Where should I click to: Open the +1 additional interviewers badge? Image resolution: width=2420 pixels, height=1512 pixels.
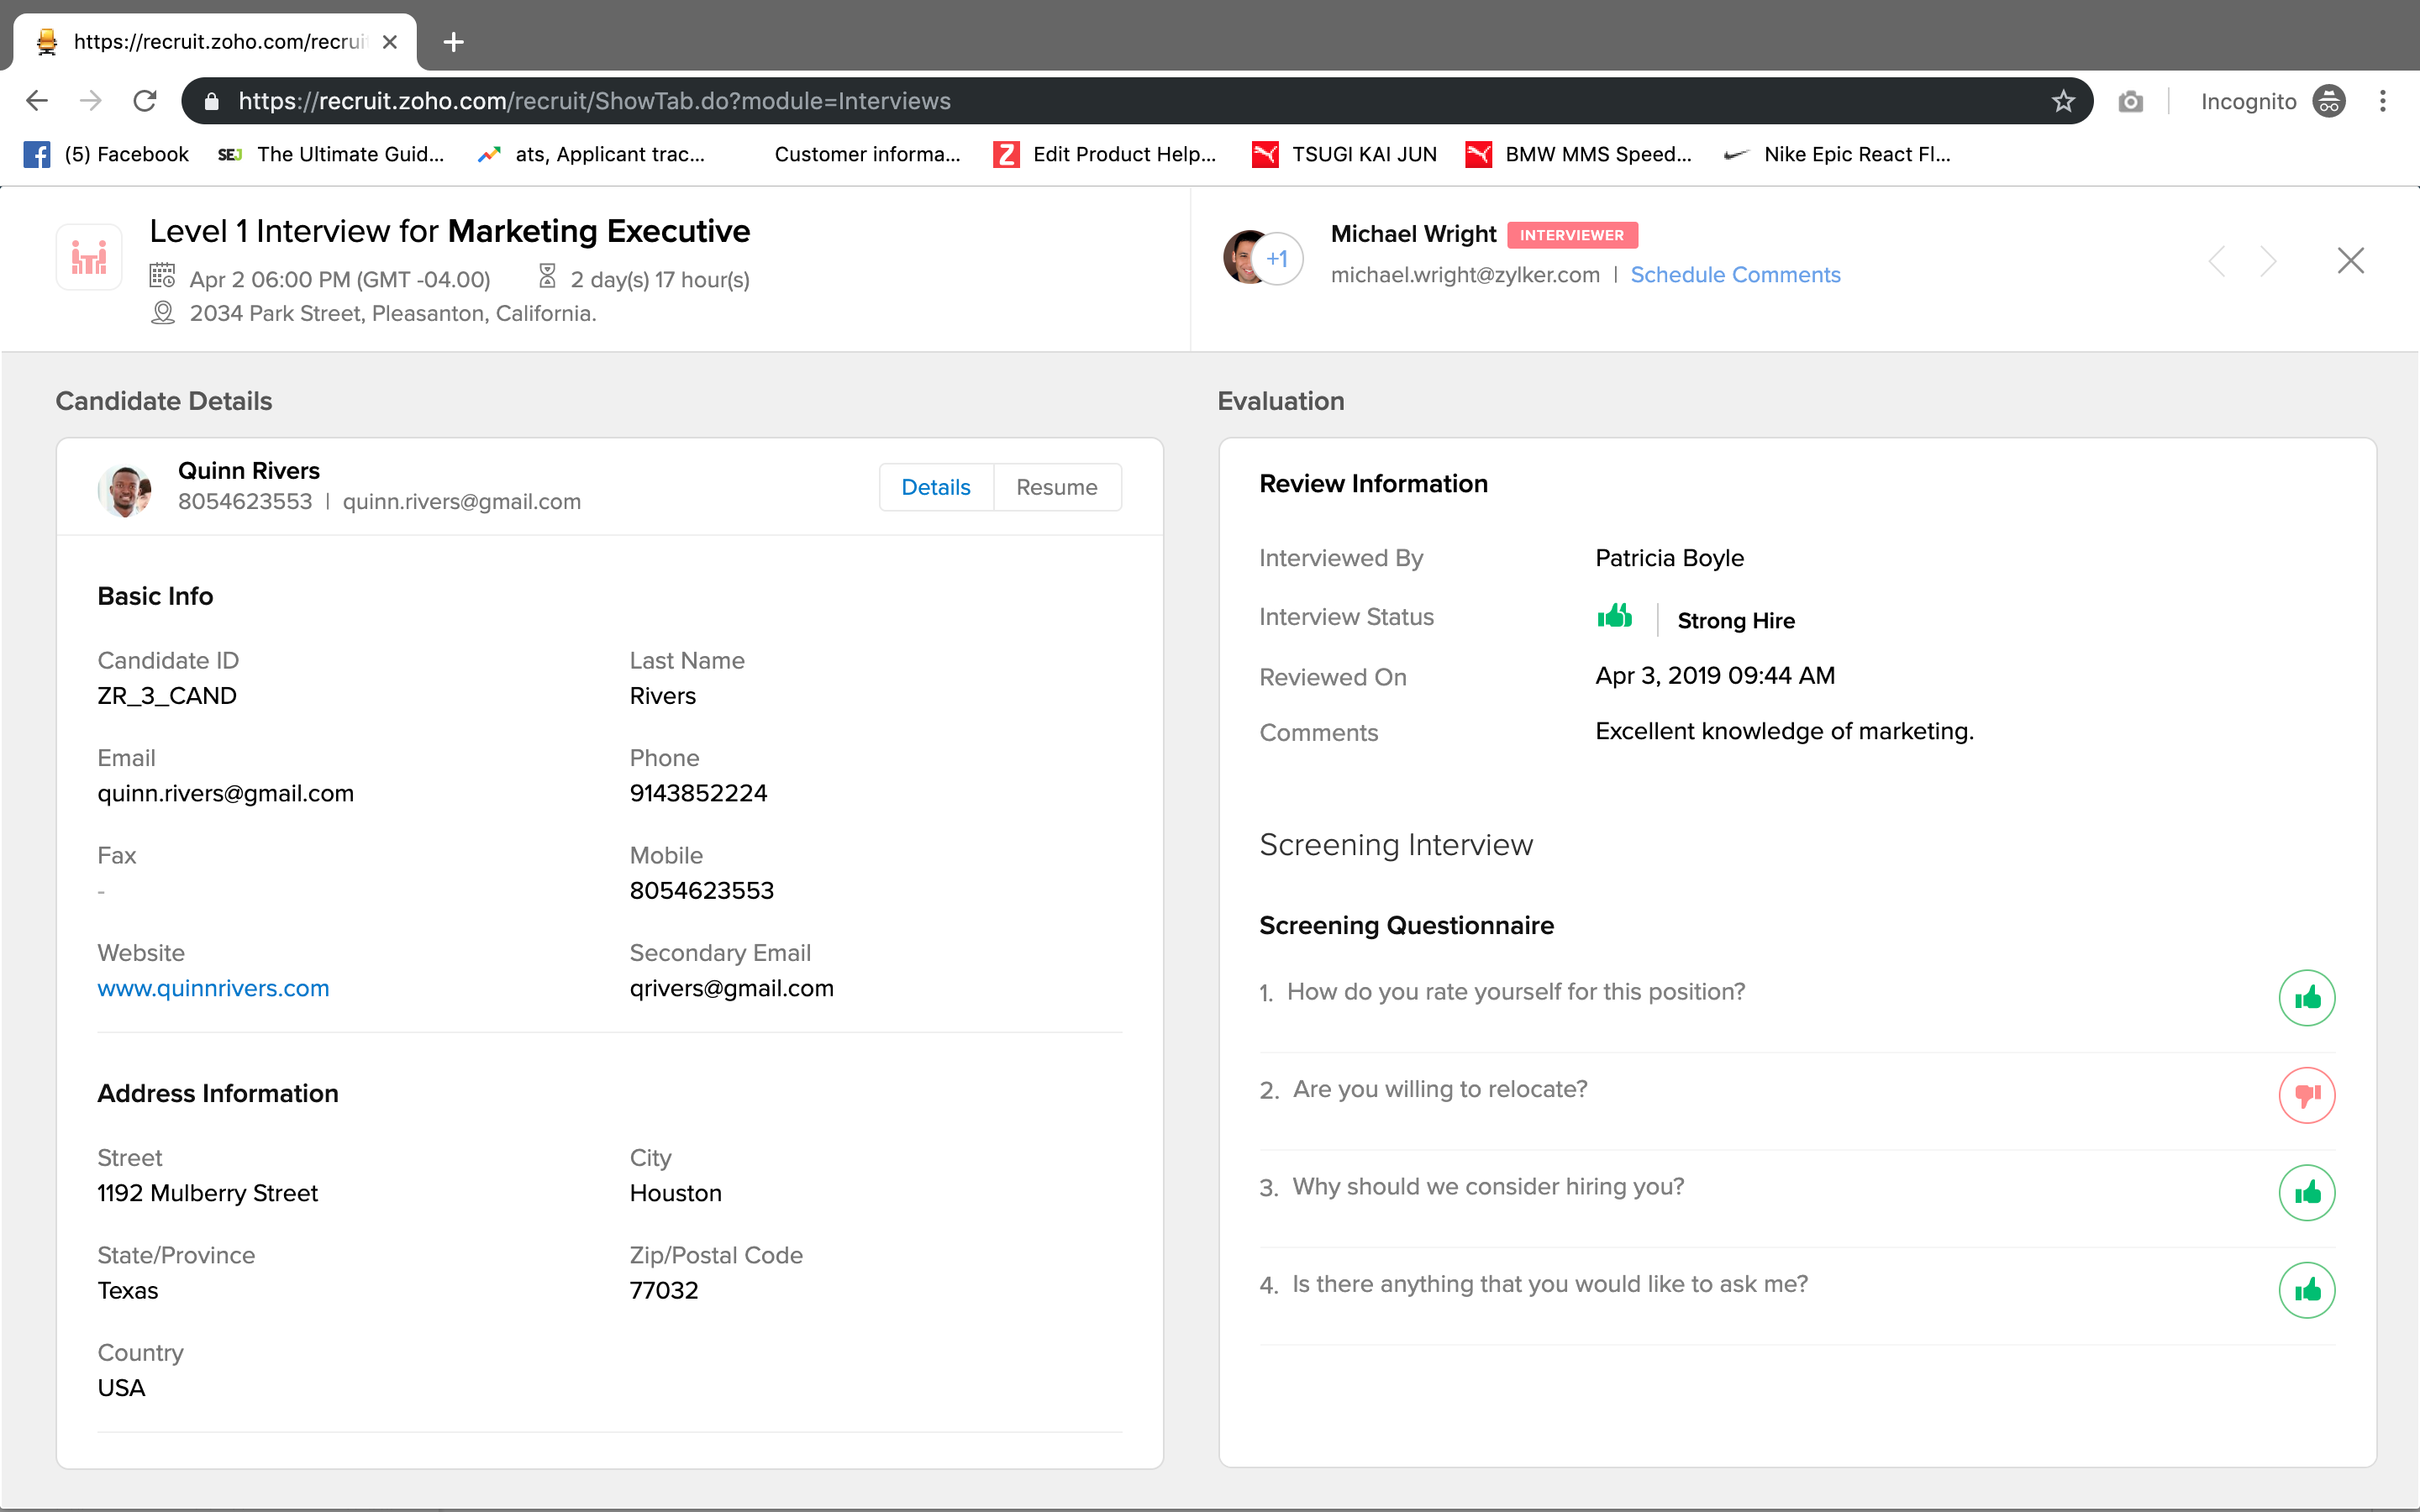[x=1277, y=259]
